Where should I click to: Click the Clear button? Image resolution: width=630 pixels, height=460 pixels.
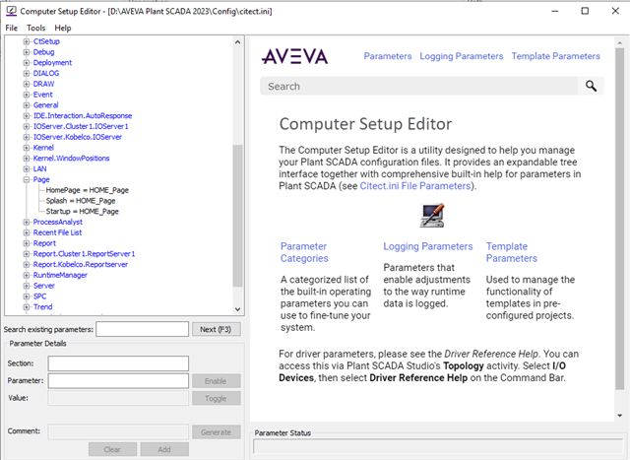(x=112, y=449)
